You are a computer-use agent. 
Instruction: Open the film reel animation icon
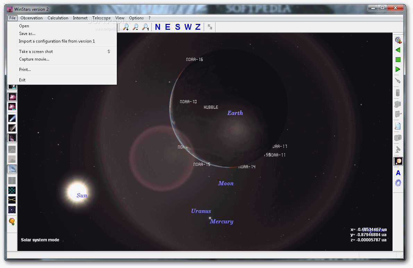[398, 40]
